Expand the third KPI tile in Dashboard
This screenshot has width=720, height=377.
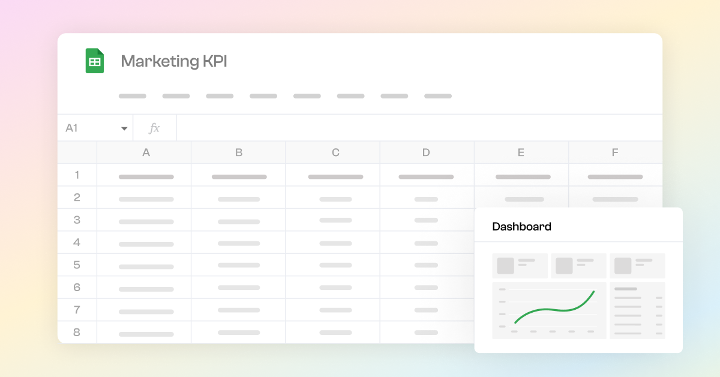click(637, 265)
